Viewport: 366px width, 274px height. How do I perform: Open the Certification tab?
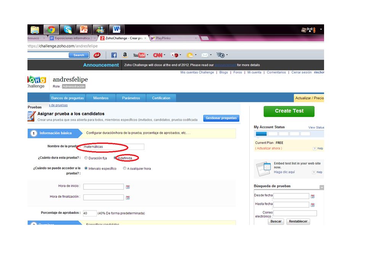[x=161, y=98]
